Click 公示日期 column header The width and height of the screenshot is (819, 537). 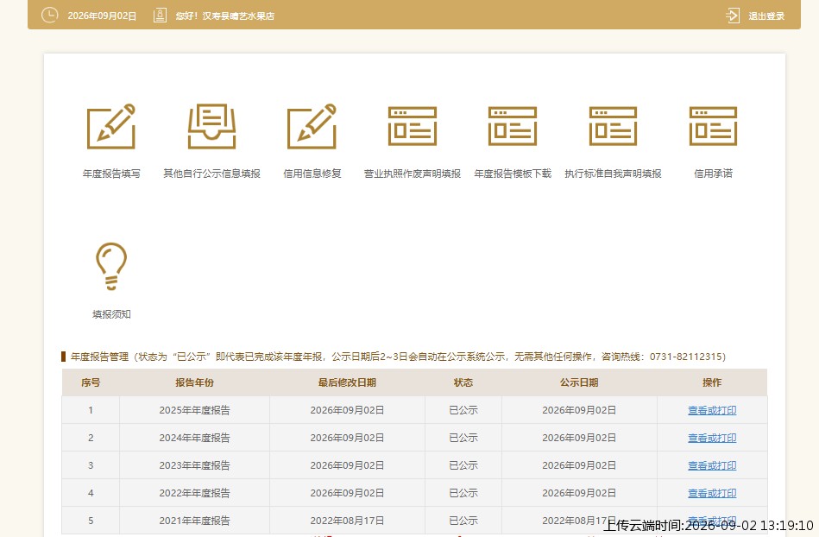[x=579, y=382]
